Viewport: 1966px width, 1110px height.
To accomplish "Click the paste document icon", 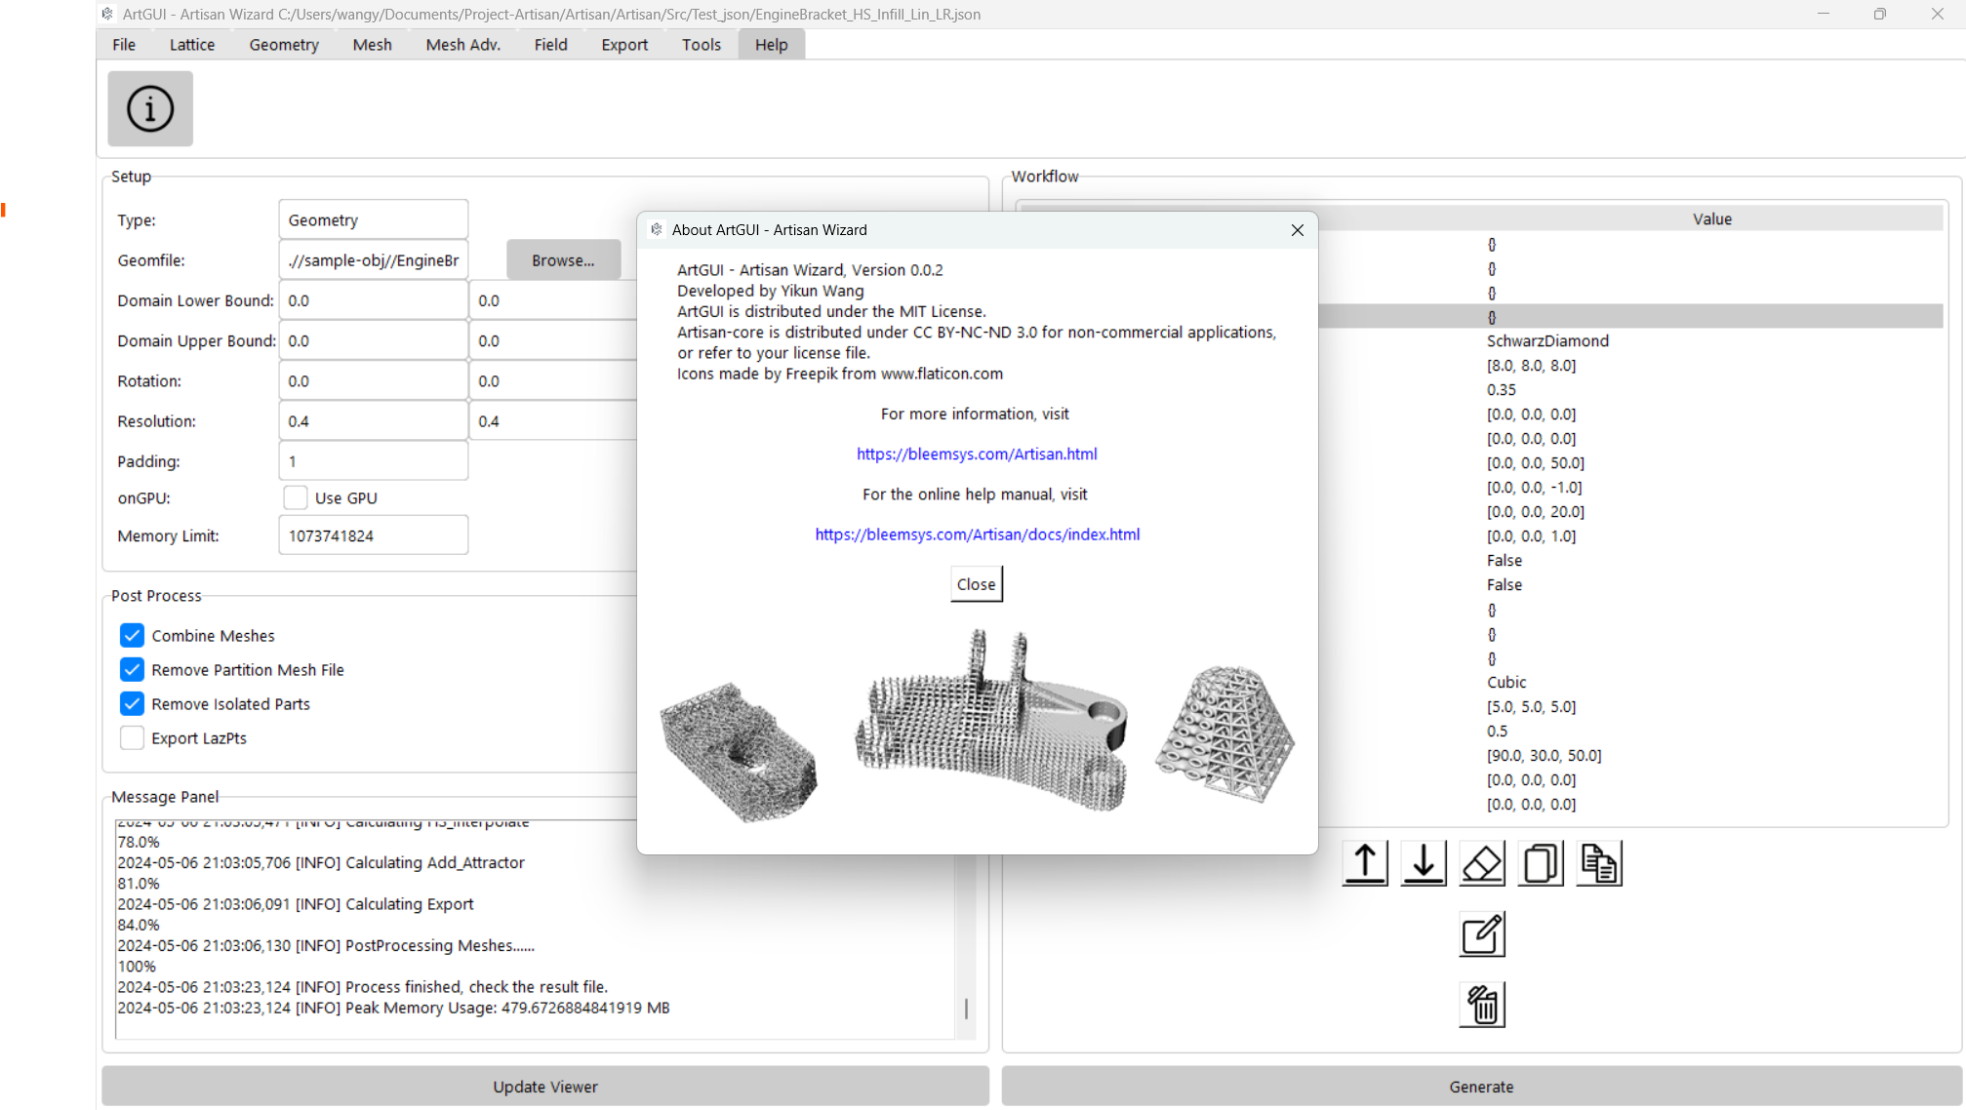I will [1599, 863].
